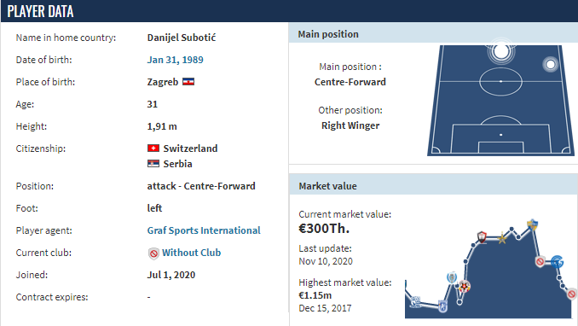Click the Market value section header
Screen dimensions: 578x326
(433, 186)
